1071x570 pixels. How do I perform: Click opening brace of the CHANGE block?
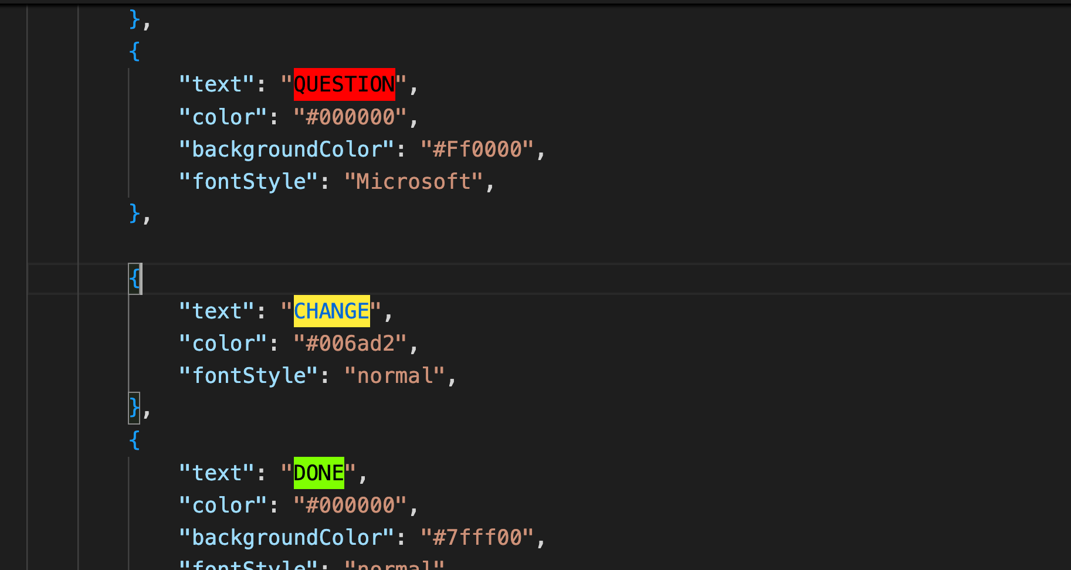coord(135,279)
